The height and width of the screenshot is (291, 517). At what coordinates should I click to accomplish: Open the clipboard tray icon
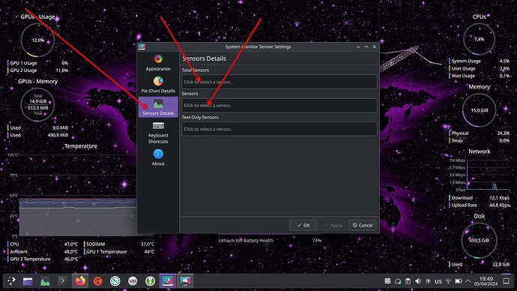pyautogui.click(x=408, y=281)
